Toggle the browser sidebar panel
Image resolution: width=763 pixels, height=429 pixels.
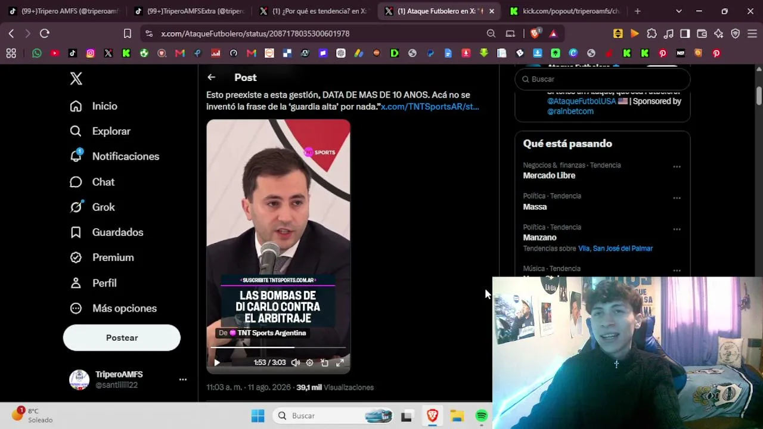(685, 33)
